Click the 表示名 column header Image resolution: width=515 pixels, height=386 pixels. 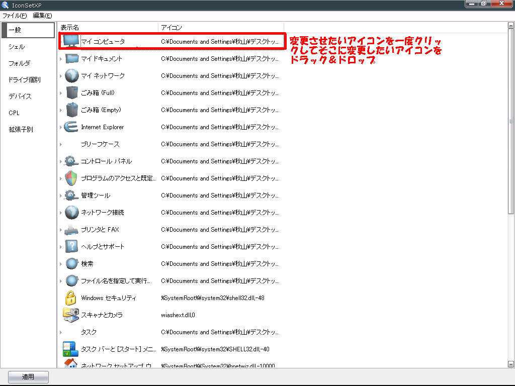[108, 28]
